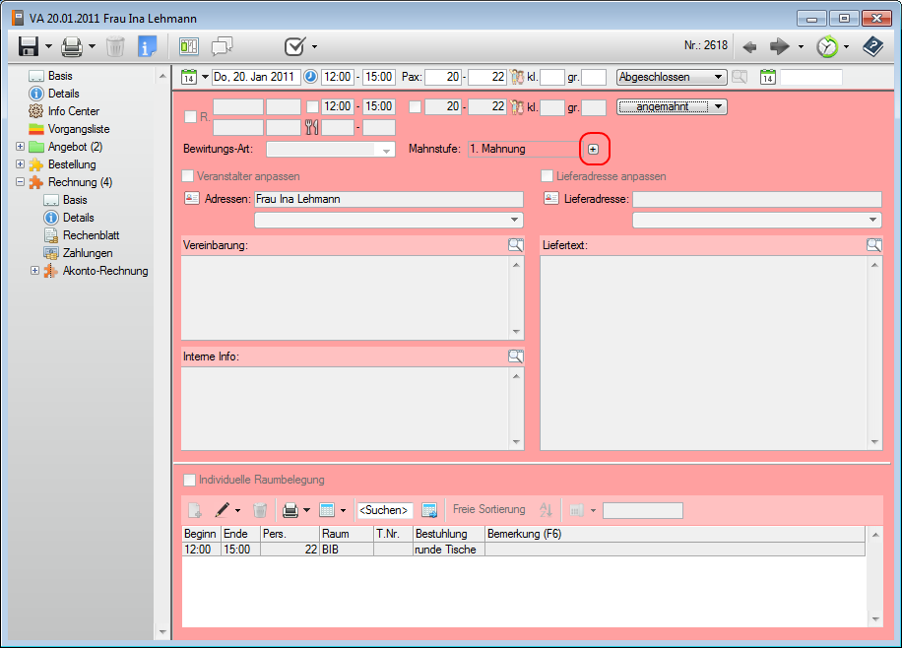Click the help book icon

[872, 46]
